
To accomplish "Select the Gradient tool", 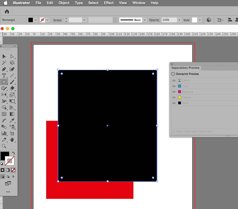I will [x=12, y=113].
